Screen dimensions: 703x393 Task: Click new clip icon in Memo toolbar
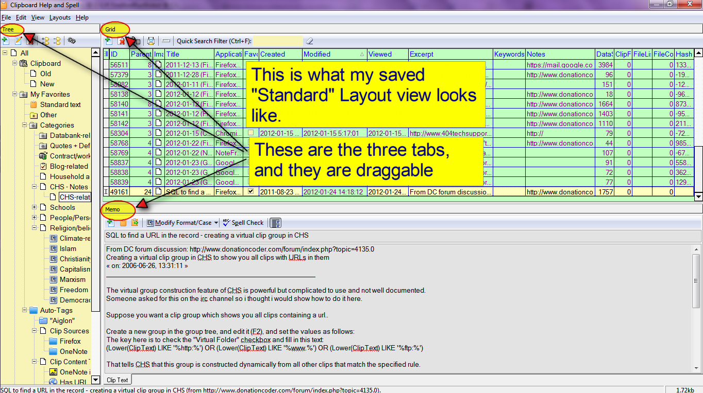110,223
